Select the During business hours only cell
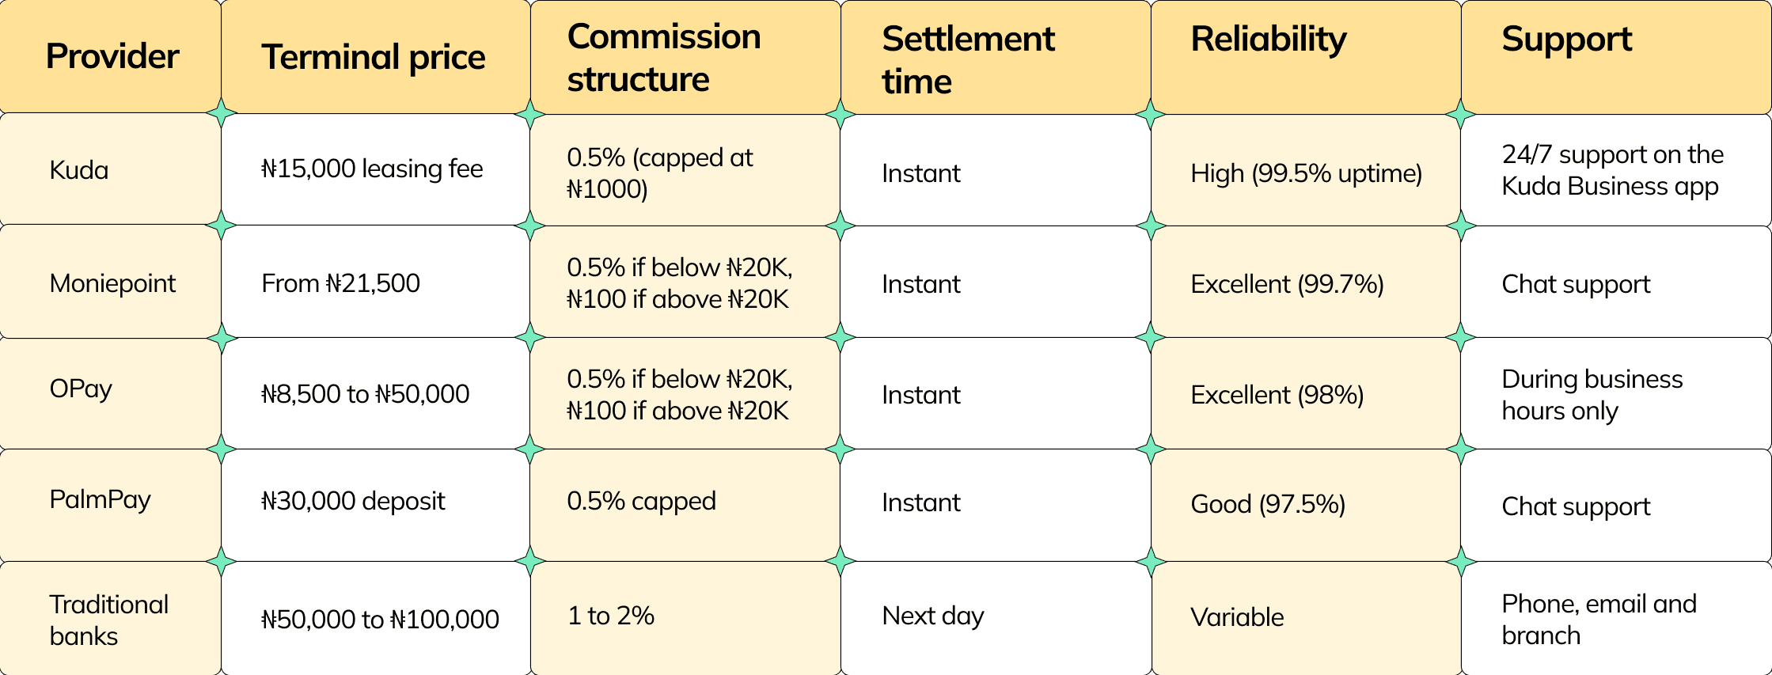 1592,395
